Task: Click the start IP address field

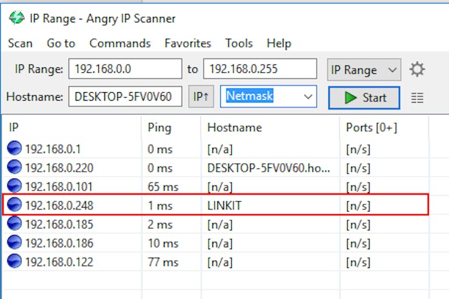Action: (125, 69)
